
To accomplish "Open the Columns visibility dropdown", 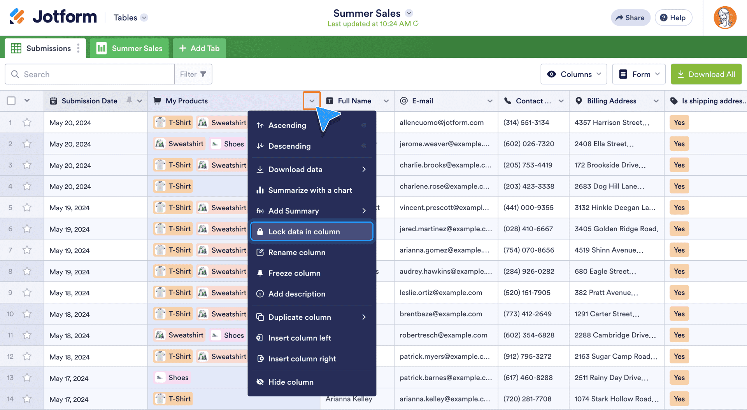I will coord(573,74).
